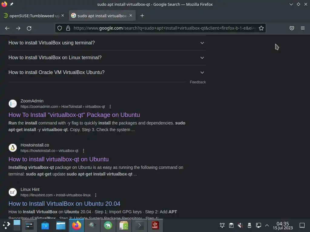Go back to the previous page
The image size is (310, 232).
(7, 28)
